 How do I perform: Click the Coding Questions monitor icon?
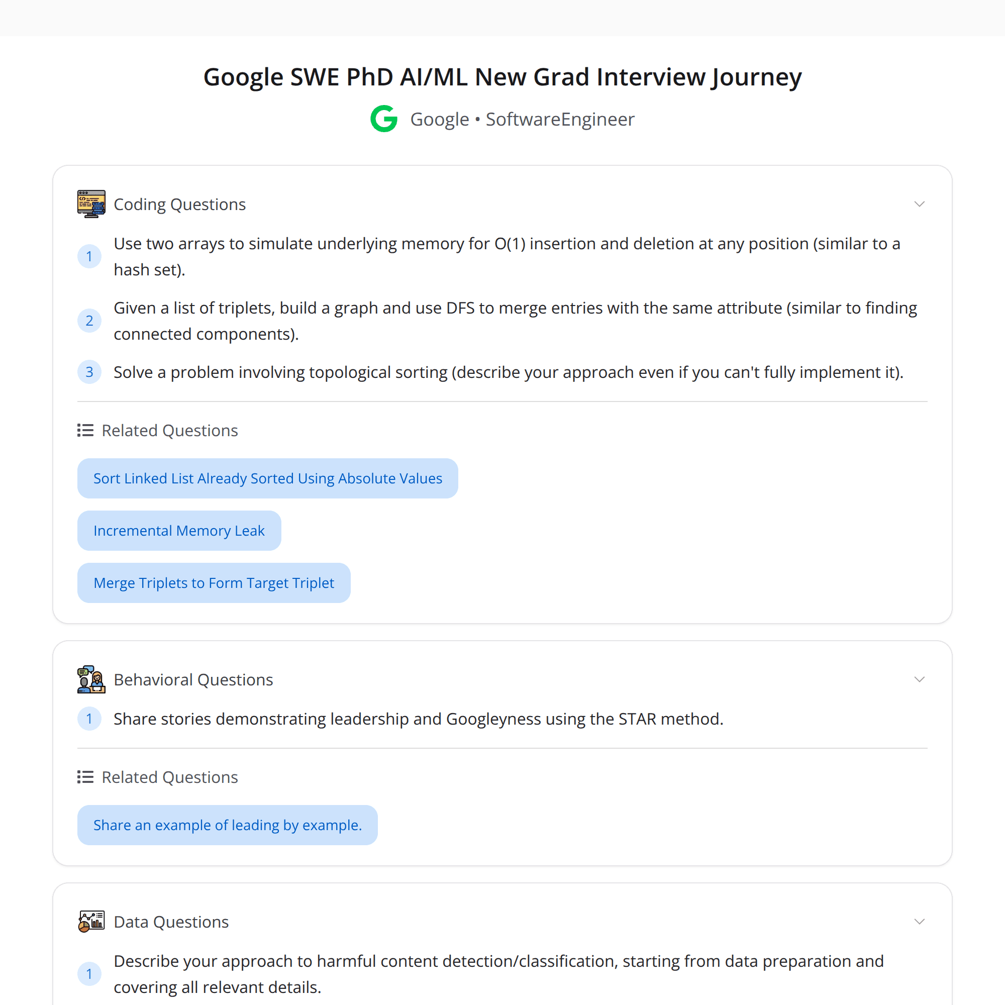pos(90,204)
